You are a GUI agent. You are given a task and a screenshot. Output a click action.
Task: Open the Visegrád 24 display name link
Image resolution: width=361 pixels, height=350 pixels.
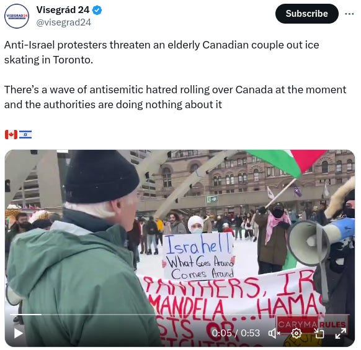point(63,10)
